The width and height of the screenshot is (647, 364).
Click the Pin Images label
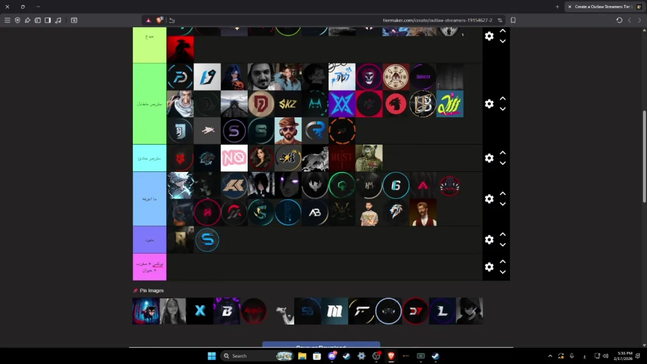click(x=152, y=291)
